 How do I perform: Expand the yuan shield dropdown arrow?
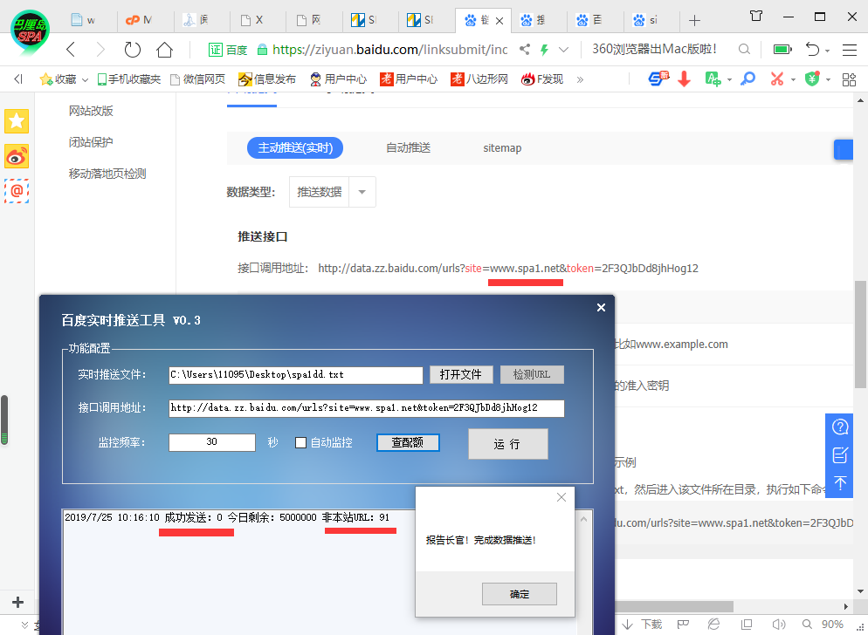(828, 80)
